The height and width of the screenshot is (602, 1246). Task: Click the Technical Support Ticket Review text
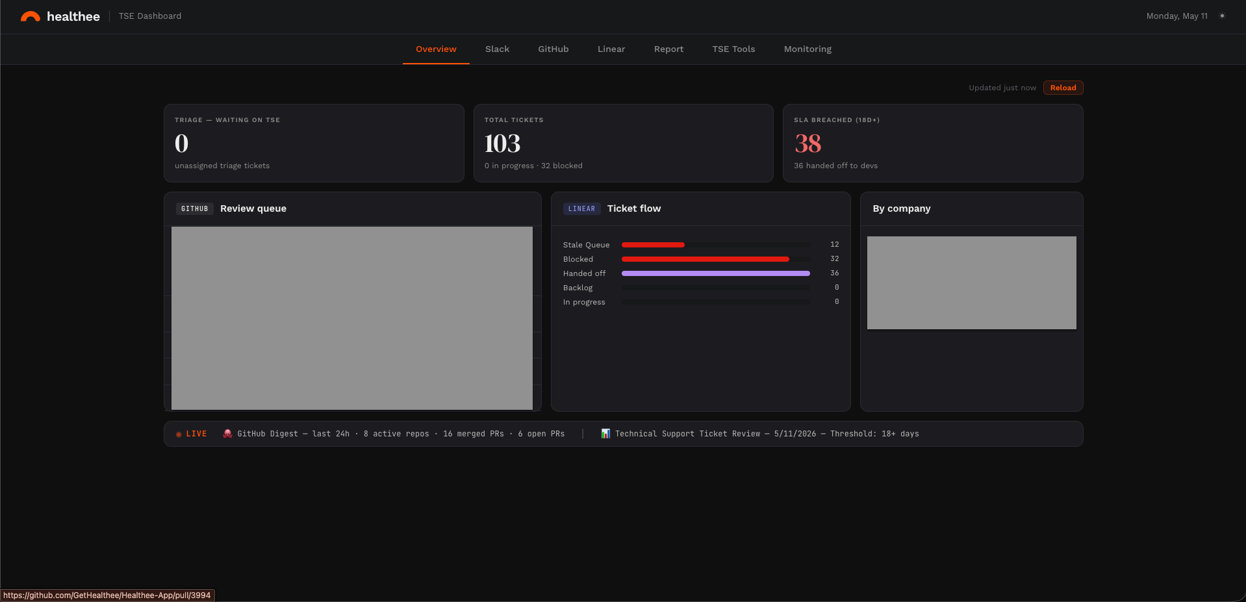pyautogui.click(x=767, y=434)
